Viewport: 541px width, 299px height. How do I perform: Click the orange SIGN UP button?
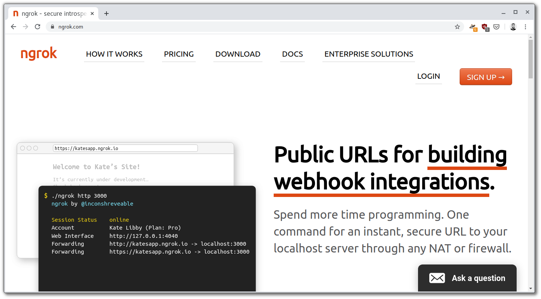click(x=486, y=77)
